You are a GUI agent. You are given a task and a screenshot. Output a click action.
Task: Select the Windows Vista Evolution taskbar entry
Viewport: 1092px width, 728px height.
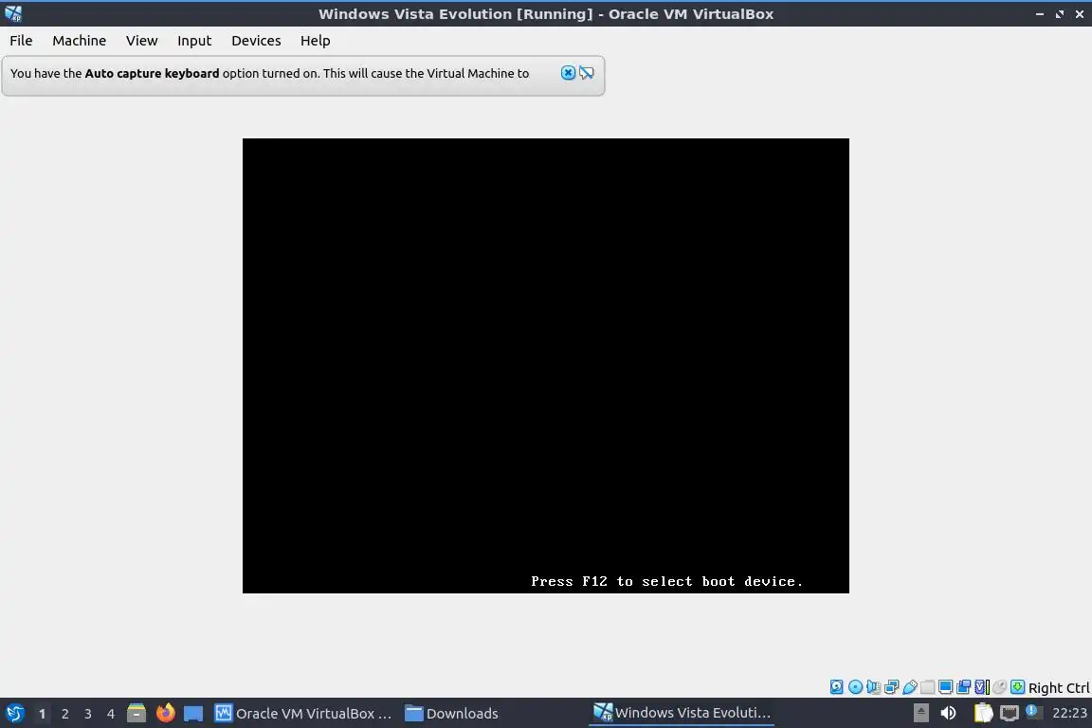[682, 713]
